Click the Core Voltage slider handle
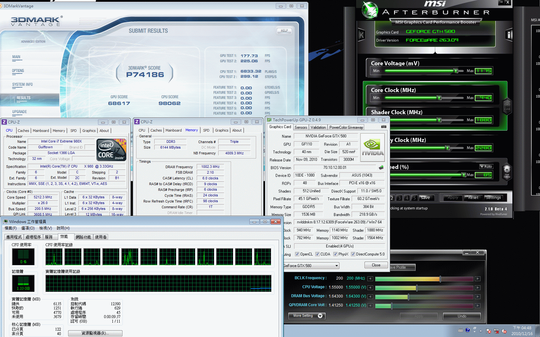This screenshot has width=540, height=337. click(456, 71)
